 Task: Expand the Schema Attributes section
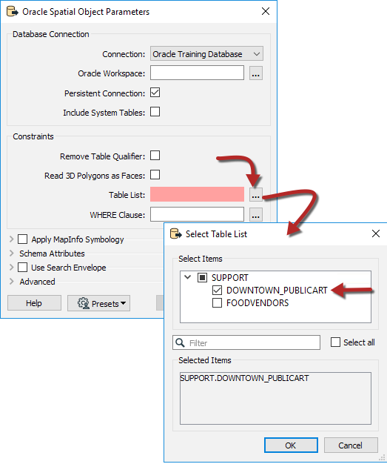12,253
